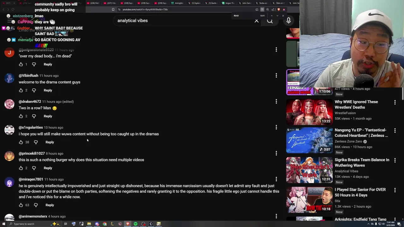
Task: Like @VibinRush's drama content comment
Action: pos(21,90)
